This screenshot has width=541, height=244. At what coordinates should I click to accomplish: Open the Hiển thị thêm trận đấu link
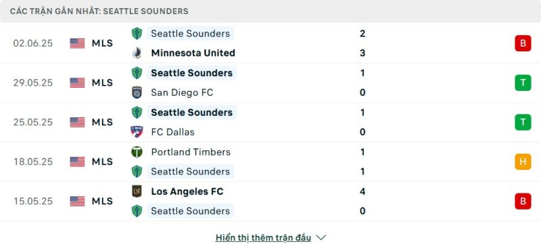click(x=263, y=237)
